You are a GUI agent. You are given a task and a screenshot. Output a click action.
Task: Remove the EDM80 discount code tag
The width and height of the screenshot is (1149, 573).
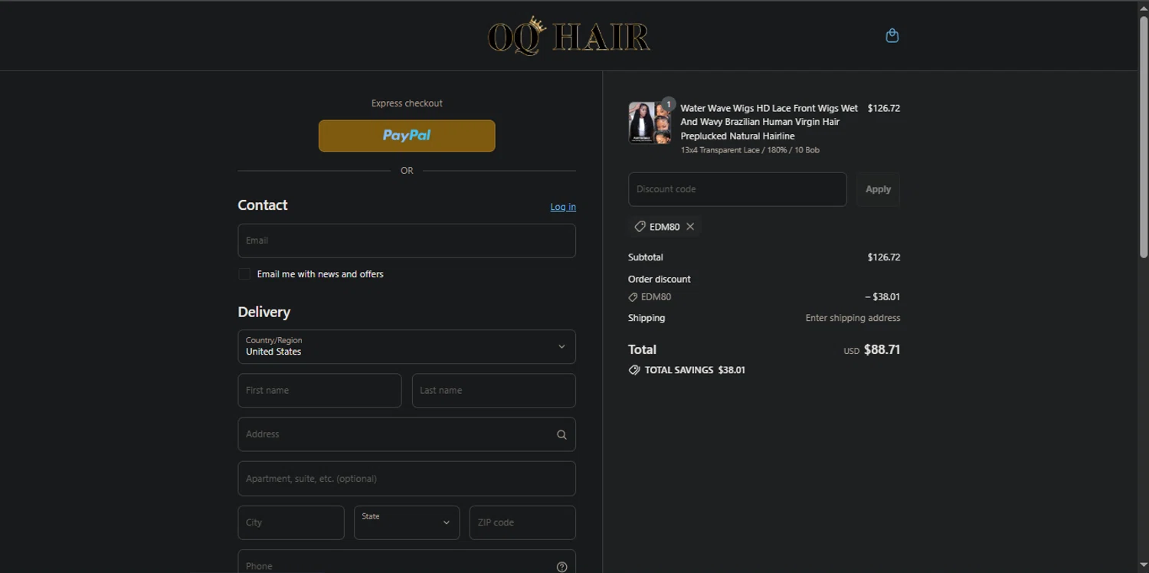pos(690,227)
